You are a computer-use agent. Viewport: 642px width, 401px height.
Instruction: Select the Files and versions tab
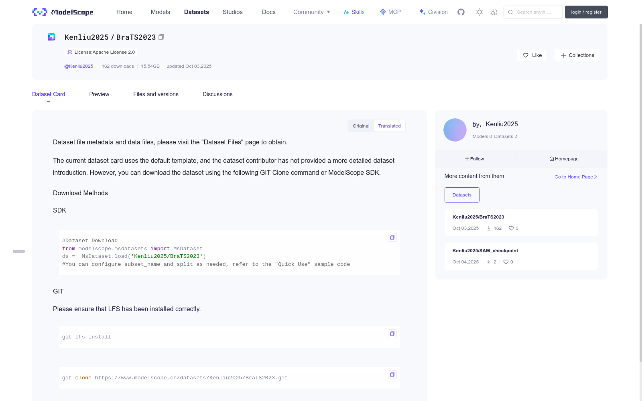(156, 94)
